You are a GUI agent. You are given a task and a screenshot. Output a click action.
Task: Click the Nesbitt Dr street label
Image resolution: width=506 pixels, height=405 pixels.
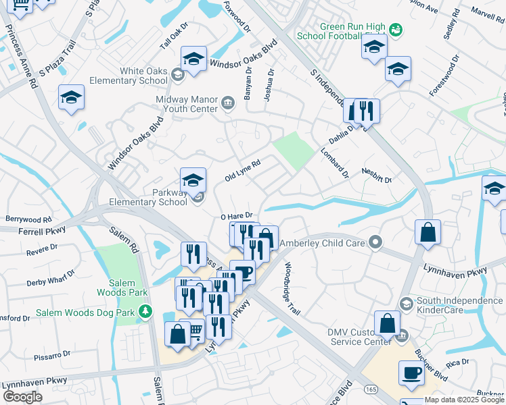point(377,175)
